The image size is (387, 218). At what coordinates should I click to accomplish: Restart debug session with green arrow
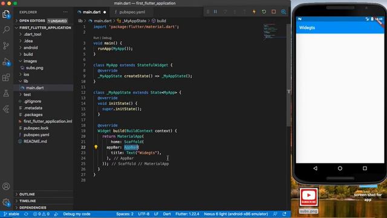(264, 12)
